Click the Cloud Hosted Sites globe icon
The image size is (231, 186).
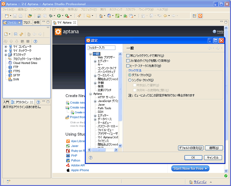[10, 63]
